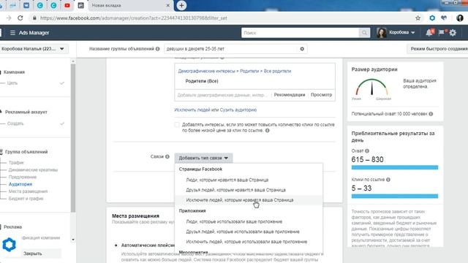Click the ad set name input field
Image resolution: width=468 pixels, height=263 pixels.
(x=232, y=49)
